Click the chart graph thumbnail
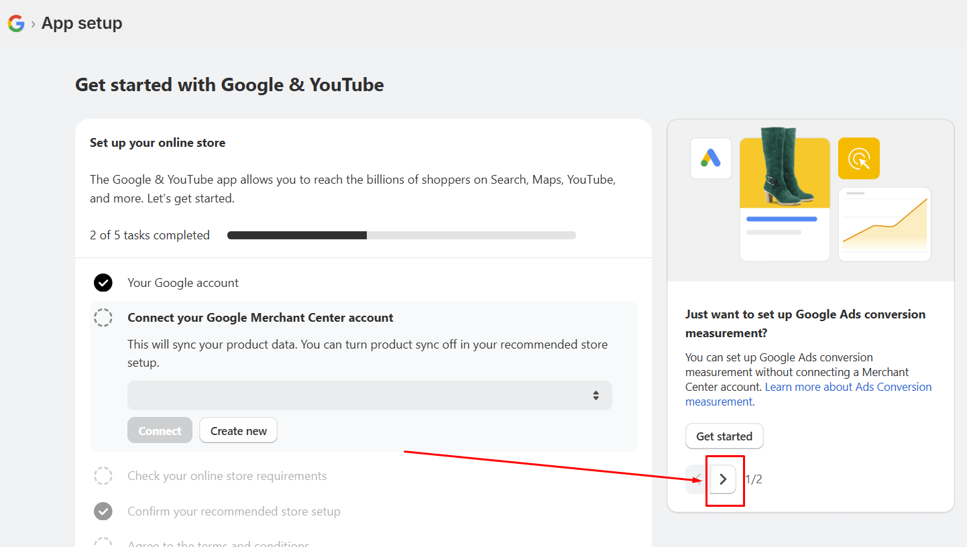 coord(884,224)
